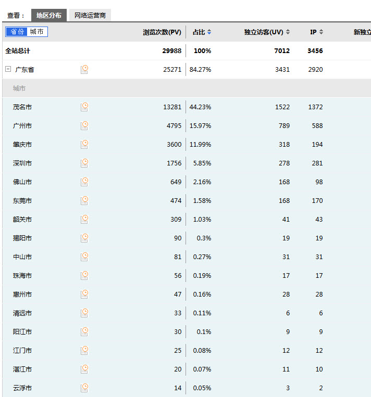Open the 地区分布 tab
Viewport: 371px width, 397px height.
click(x=48, y=16)
